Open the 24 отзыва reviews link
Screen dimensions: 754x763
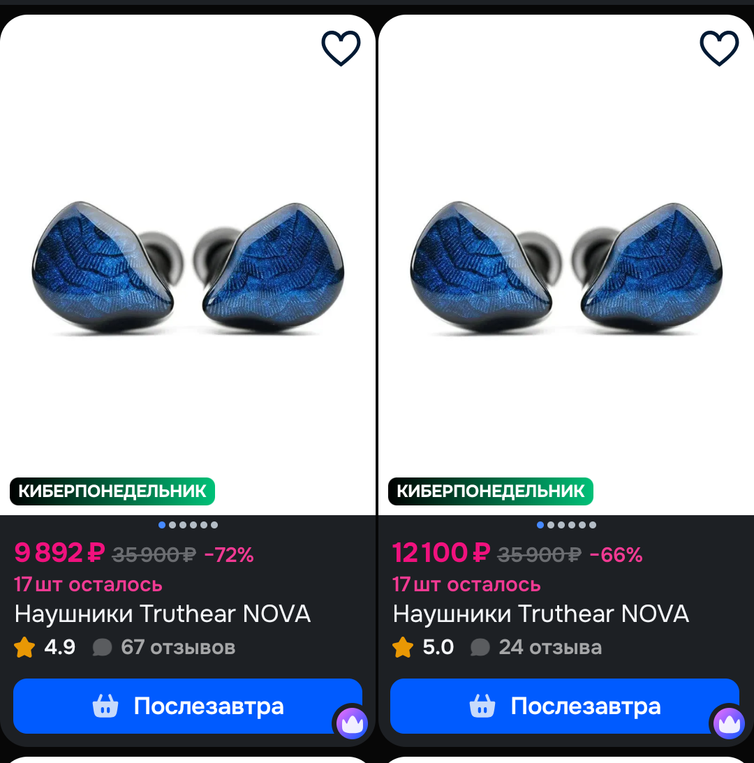coord(550,647)
